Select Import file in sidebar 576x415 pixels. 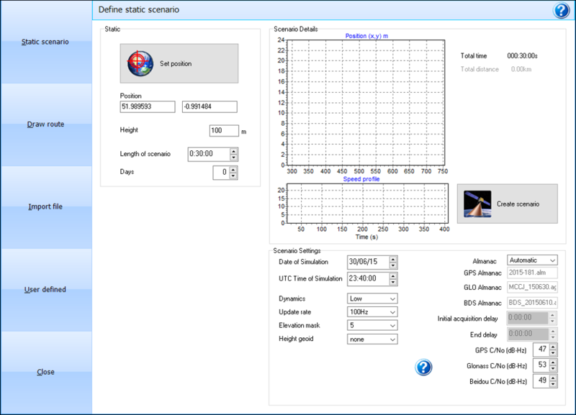pyautogui.click(x=45, y=206)
